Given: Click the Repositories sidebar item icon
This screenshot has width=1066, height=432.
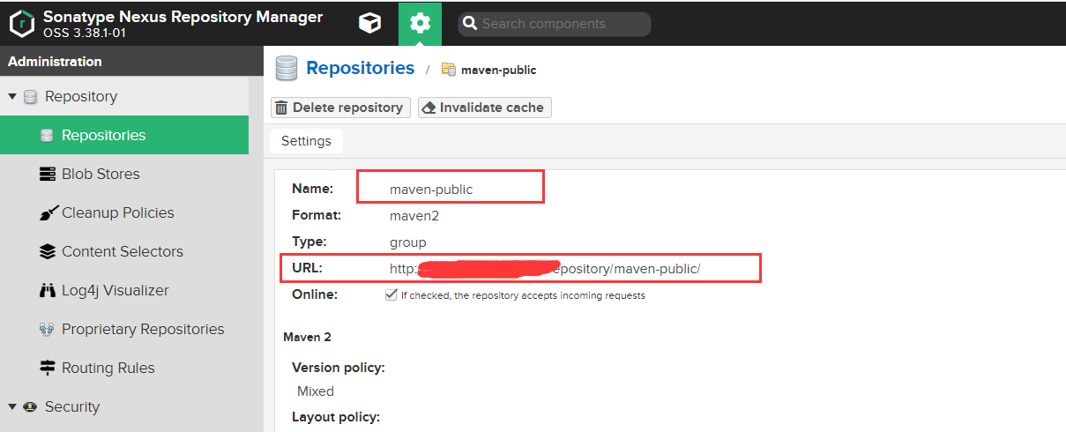Looking at the screenshot, I should (x=48, y=135).
